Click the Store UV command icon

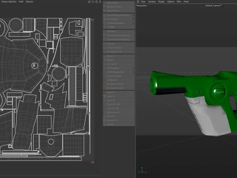pos(104,116)
